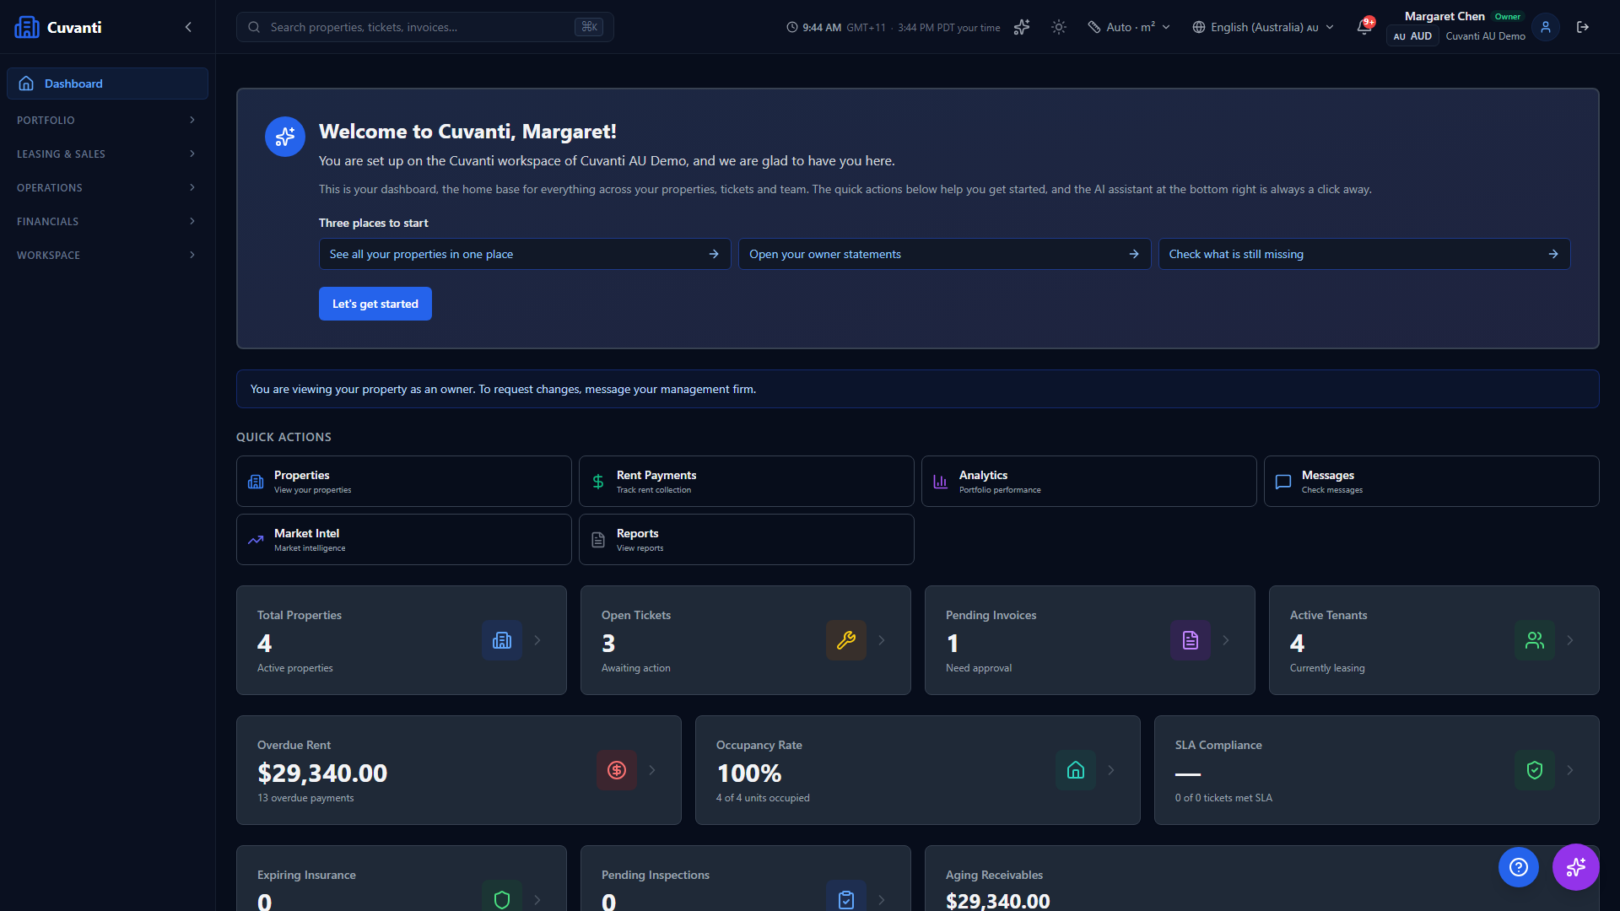Toggle light/dark theme sun icon
The height and width of the screenshot is (911, 1620).
[x=1059, y=27]
